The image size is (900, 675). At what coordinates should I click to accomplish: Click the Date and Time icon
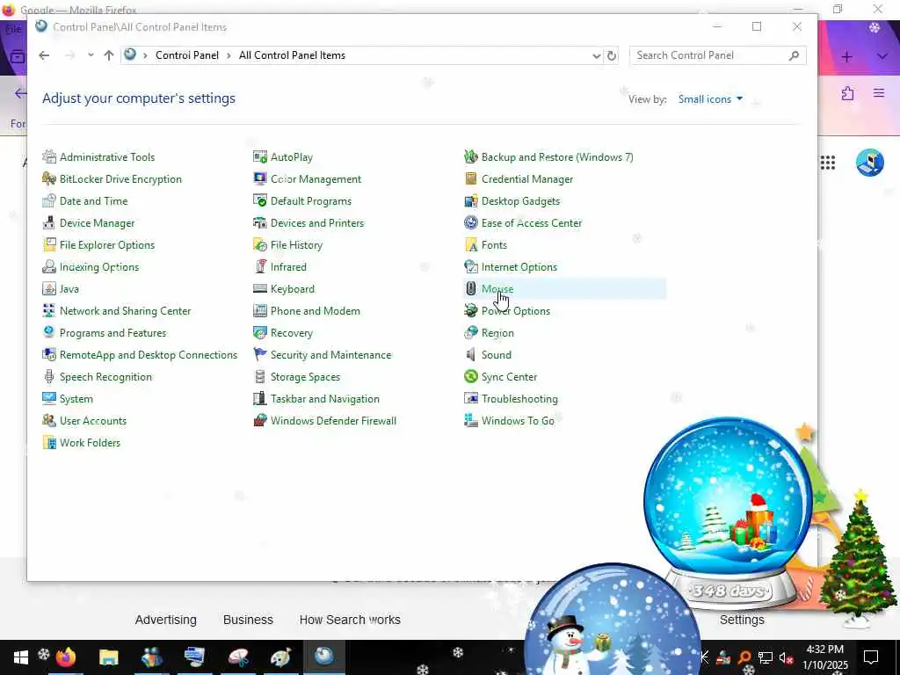49,201
